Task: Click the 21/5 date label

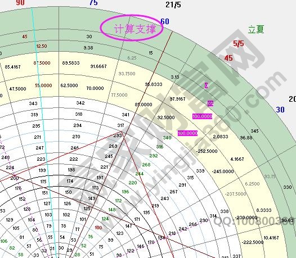Action: [173, 4]
